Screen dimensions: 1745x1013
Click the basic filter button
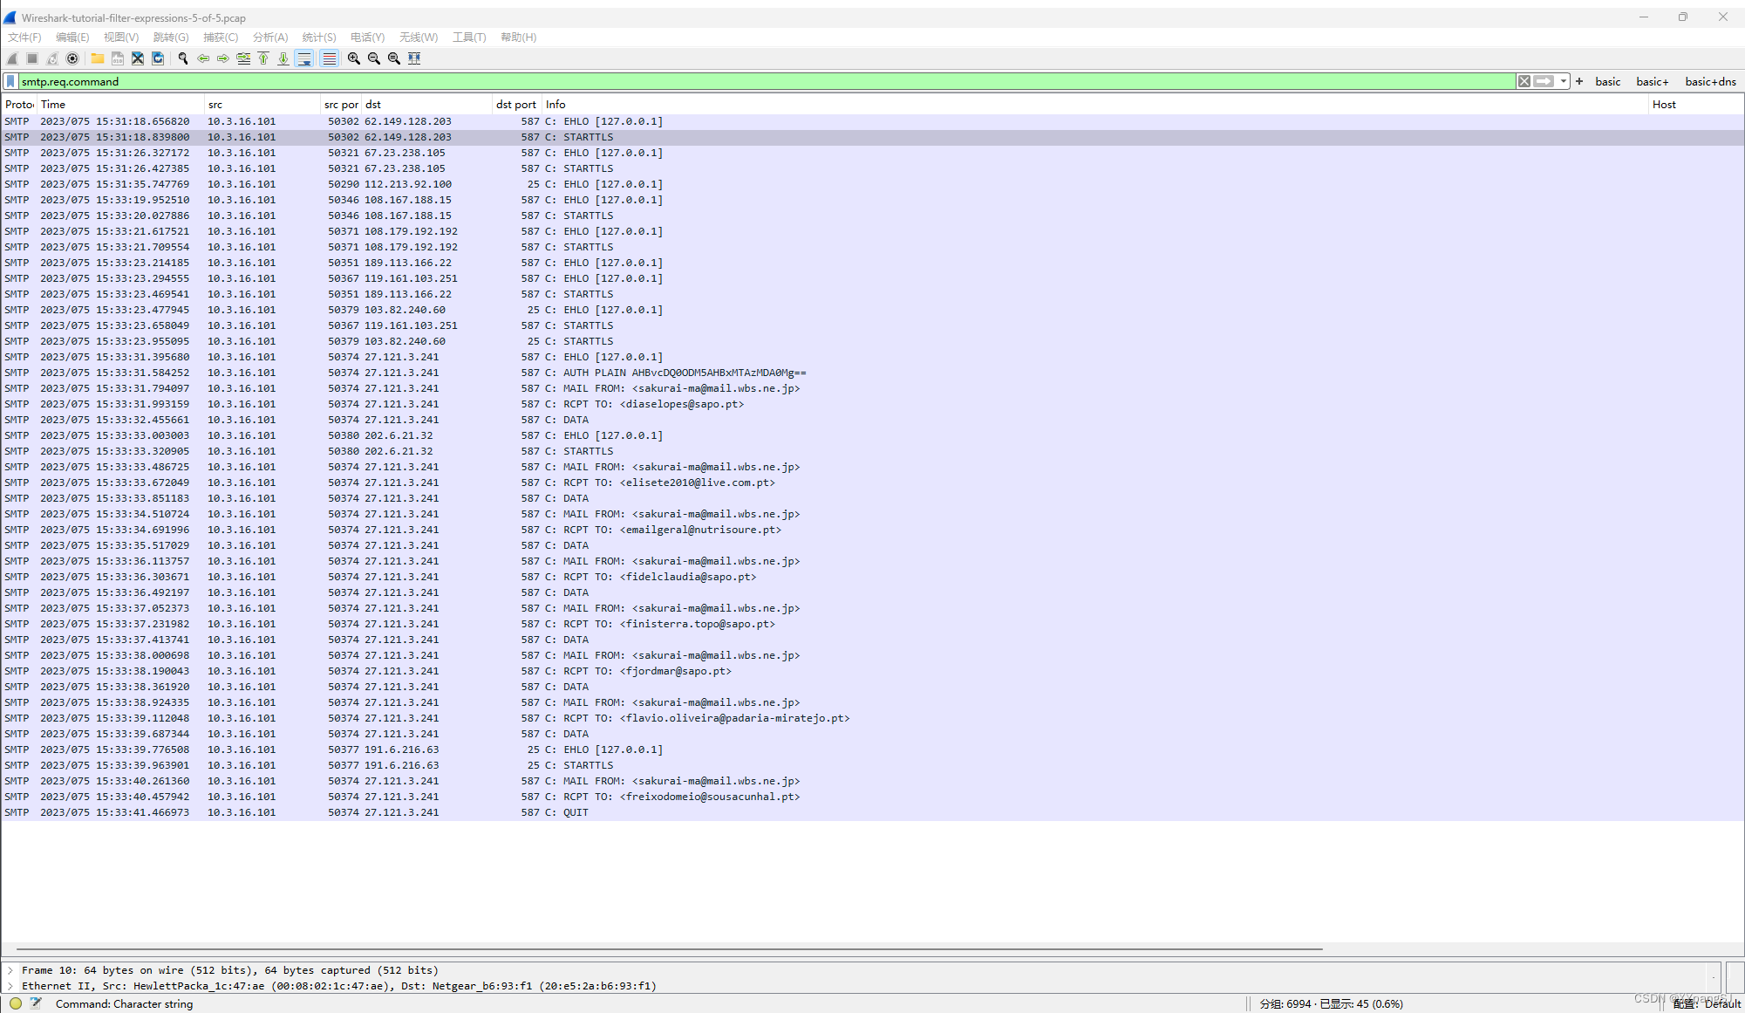(1606, 81)
